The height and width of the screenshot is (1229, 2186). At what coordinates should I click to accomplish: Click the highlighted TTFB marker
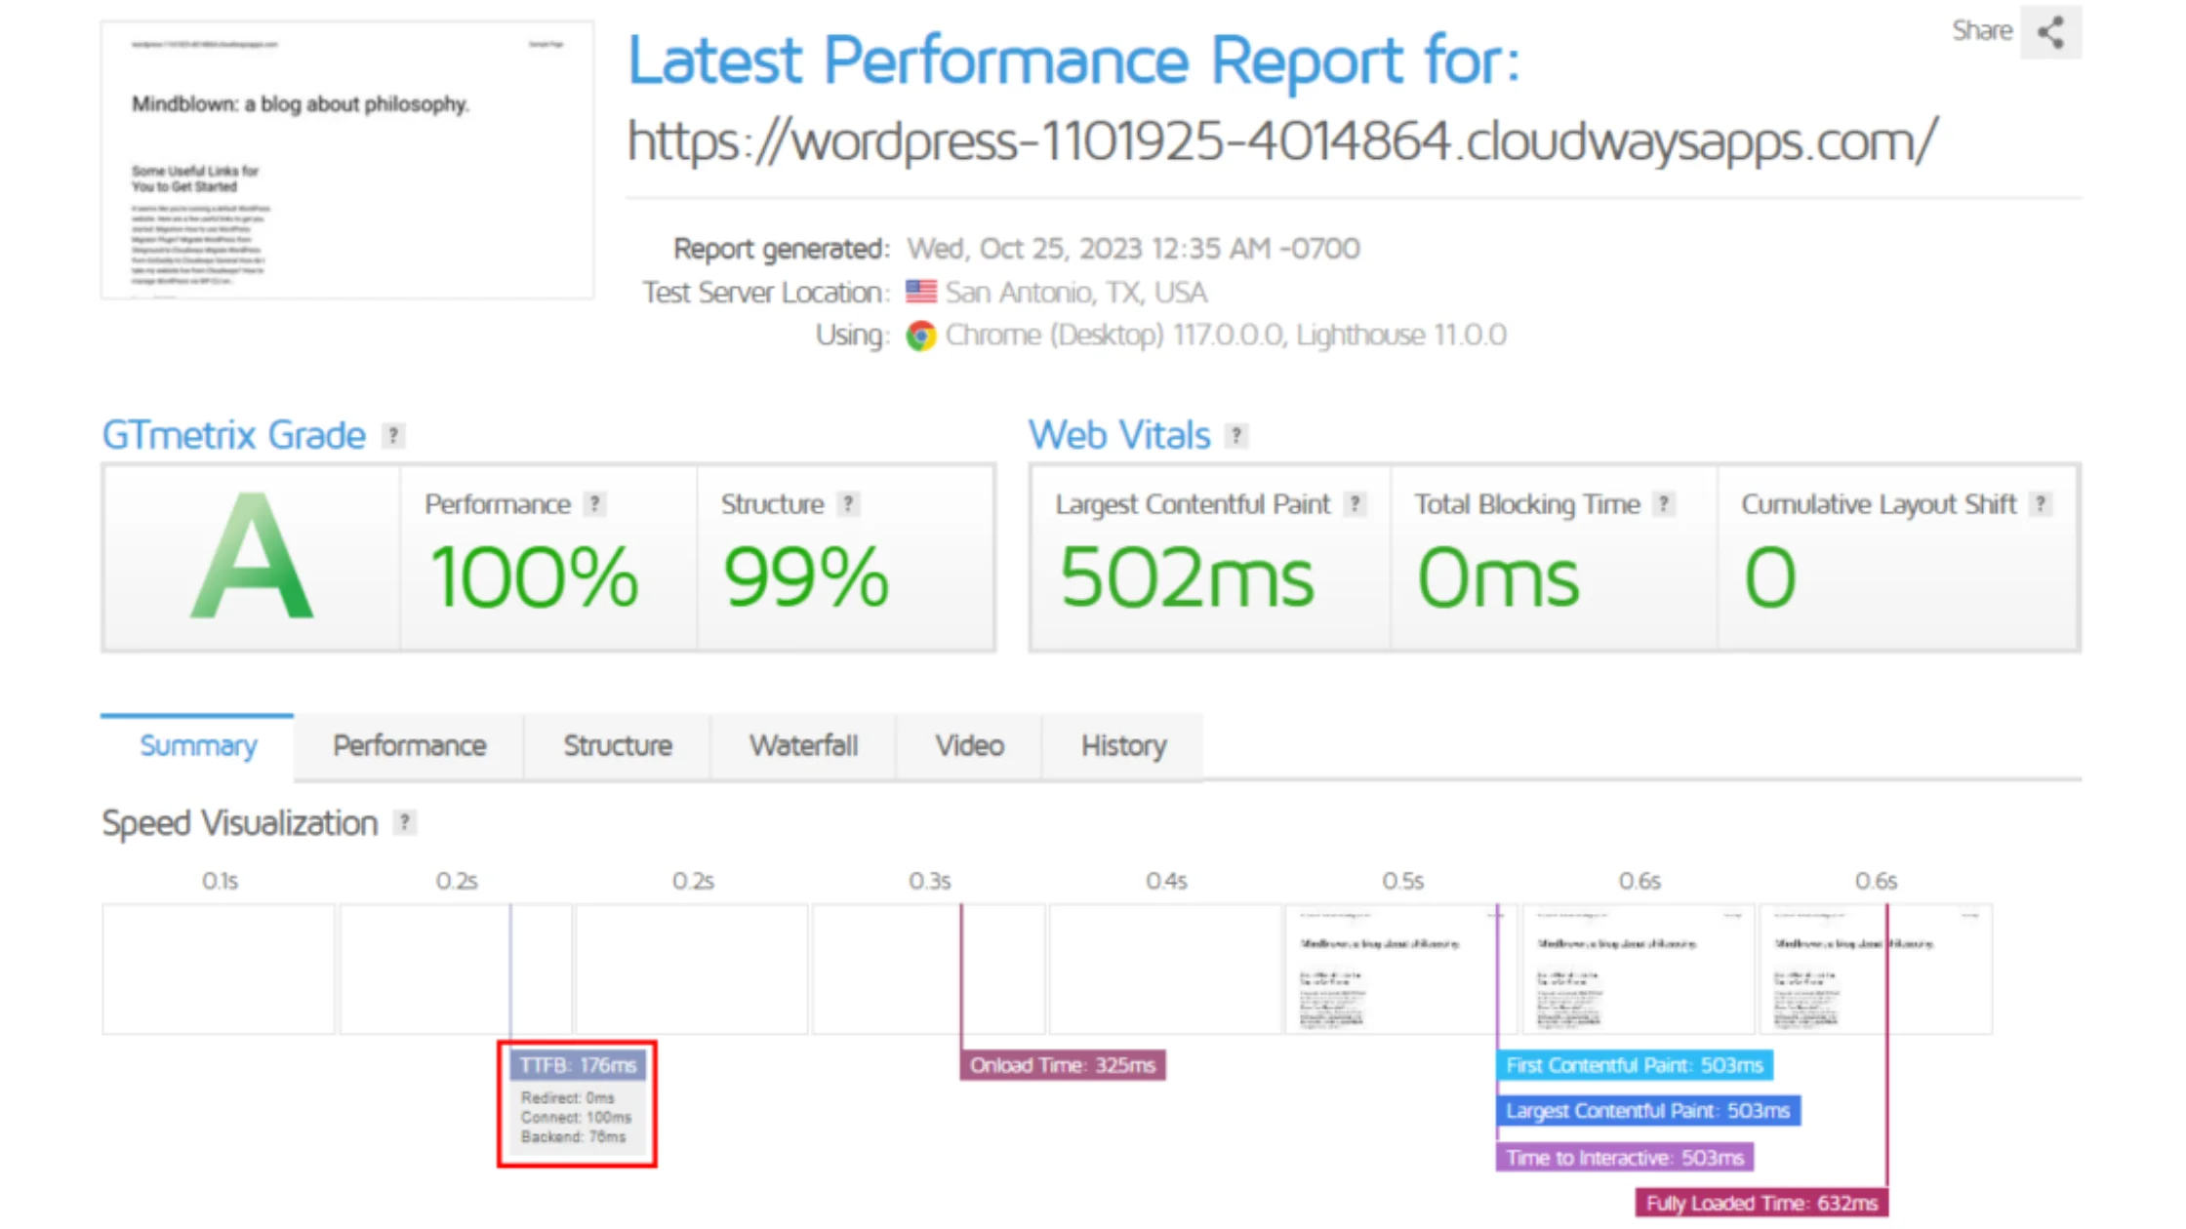[578, 1065]
